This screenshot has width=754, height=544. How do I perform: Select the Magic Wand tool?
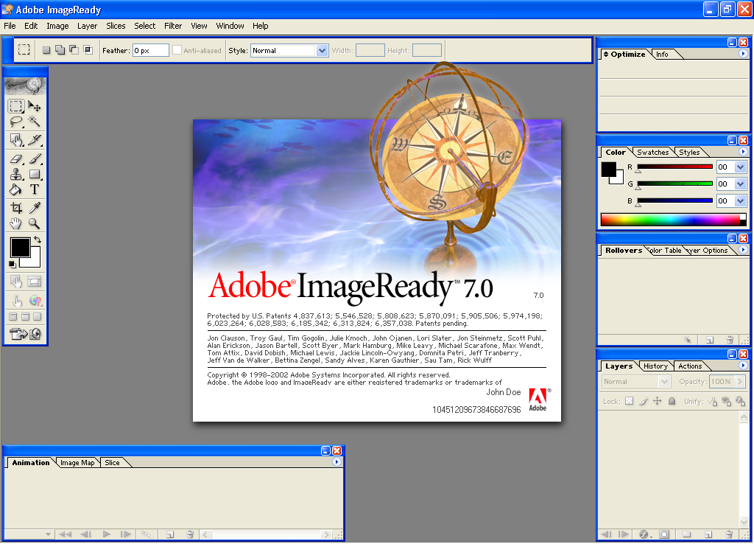pyautogui.click(x=34, y=122)
